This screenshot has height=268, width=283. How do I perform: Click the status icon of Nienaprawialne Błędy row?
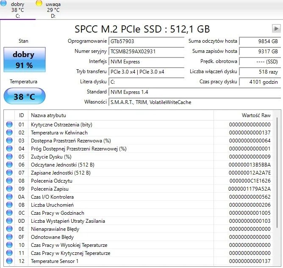(9, 229)
